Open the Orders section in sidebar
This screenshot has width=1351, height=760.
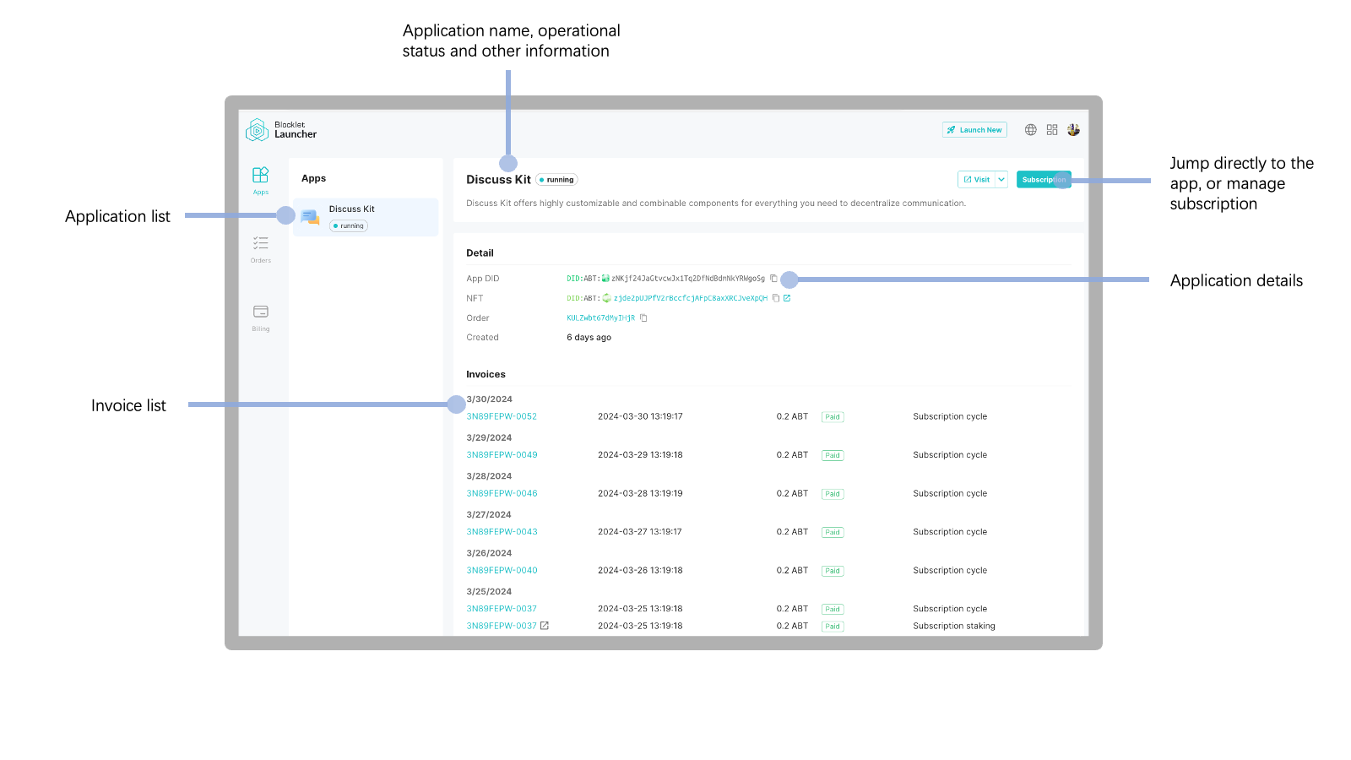260,247
